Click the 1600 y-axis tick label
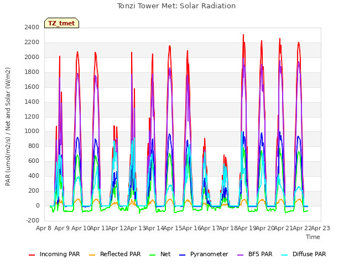 [32, 87]
